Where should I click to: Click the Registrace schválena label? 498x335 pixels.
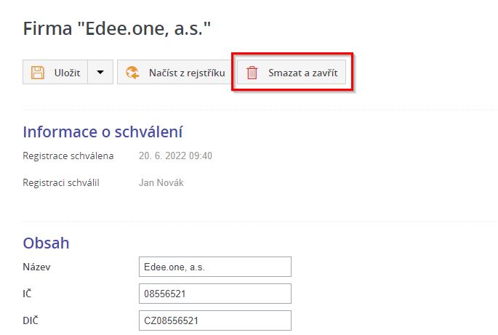click(x=68, y=156)
